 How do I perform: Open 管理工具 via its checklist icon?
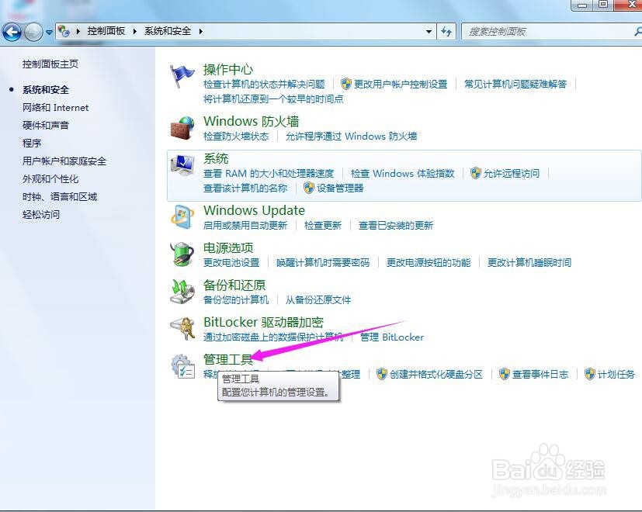point(182,365)
